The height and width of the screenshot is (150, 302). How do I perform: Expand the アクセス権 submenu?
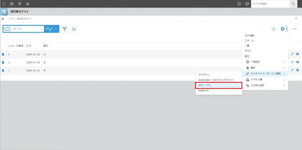tap(265, 79)
